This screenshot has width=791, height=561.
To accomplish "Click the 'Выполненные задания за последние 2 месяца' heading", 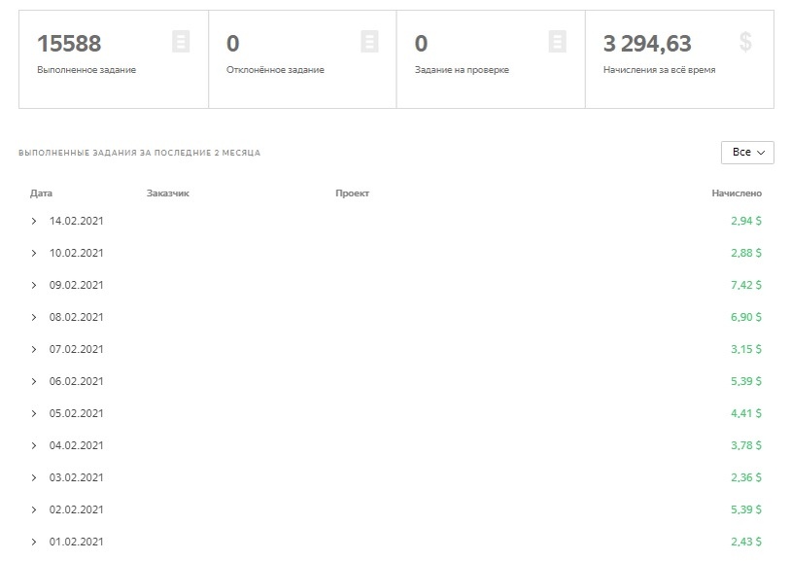I will pyautogui.click(x=140, y=153).
